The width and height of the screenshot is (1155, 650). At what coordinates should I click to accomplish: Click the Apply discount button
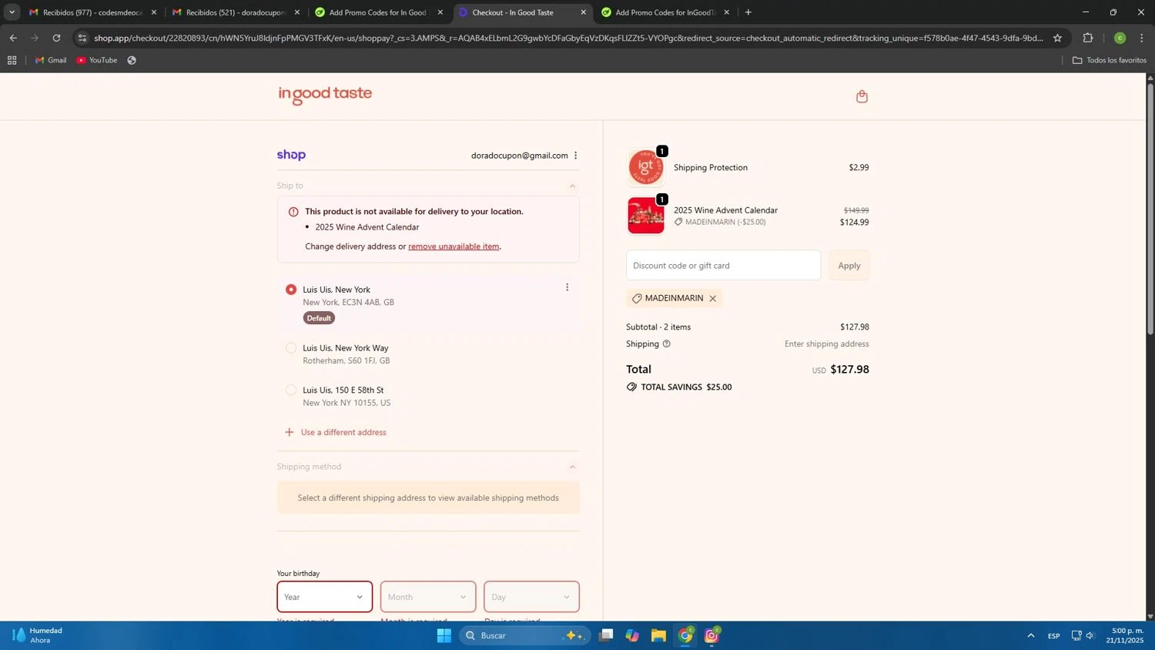849,266
